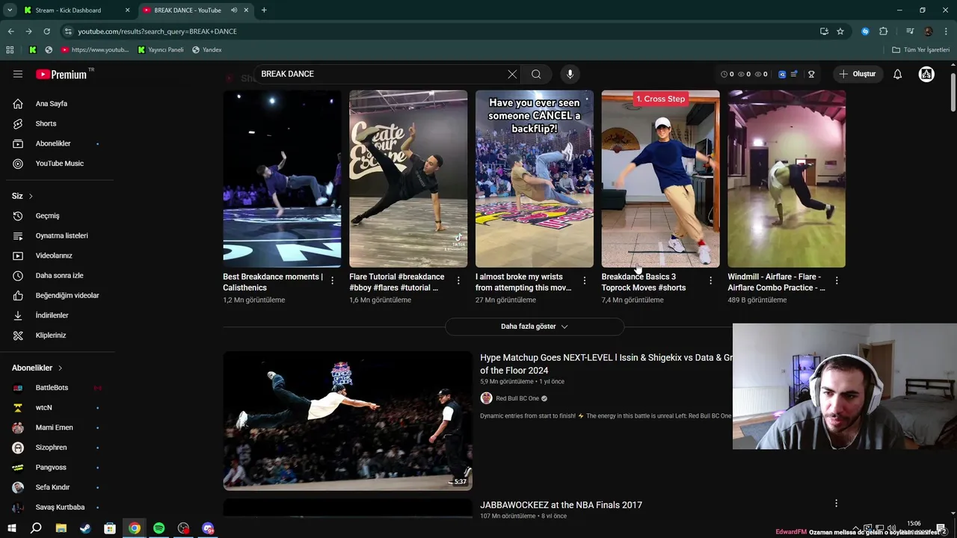Go to the YouTube Premium logo home

point(63,74)
